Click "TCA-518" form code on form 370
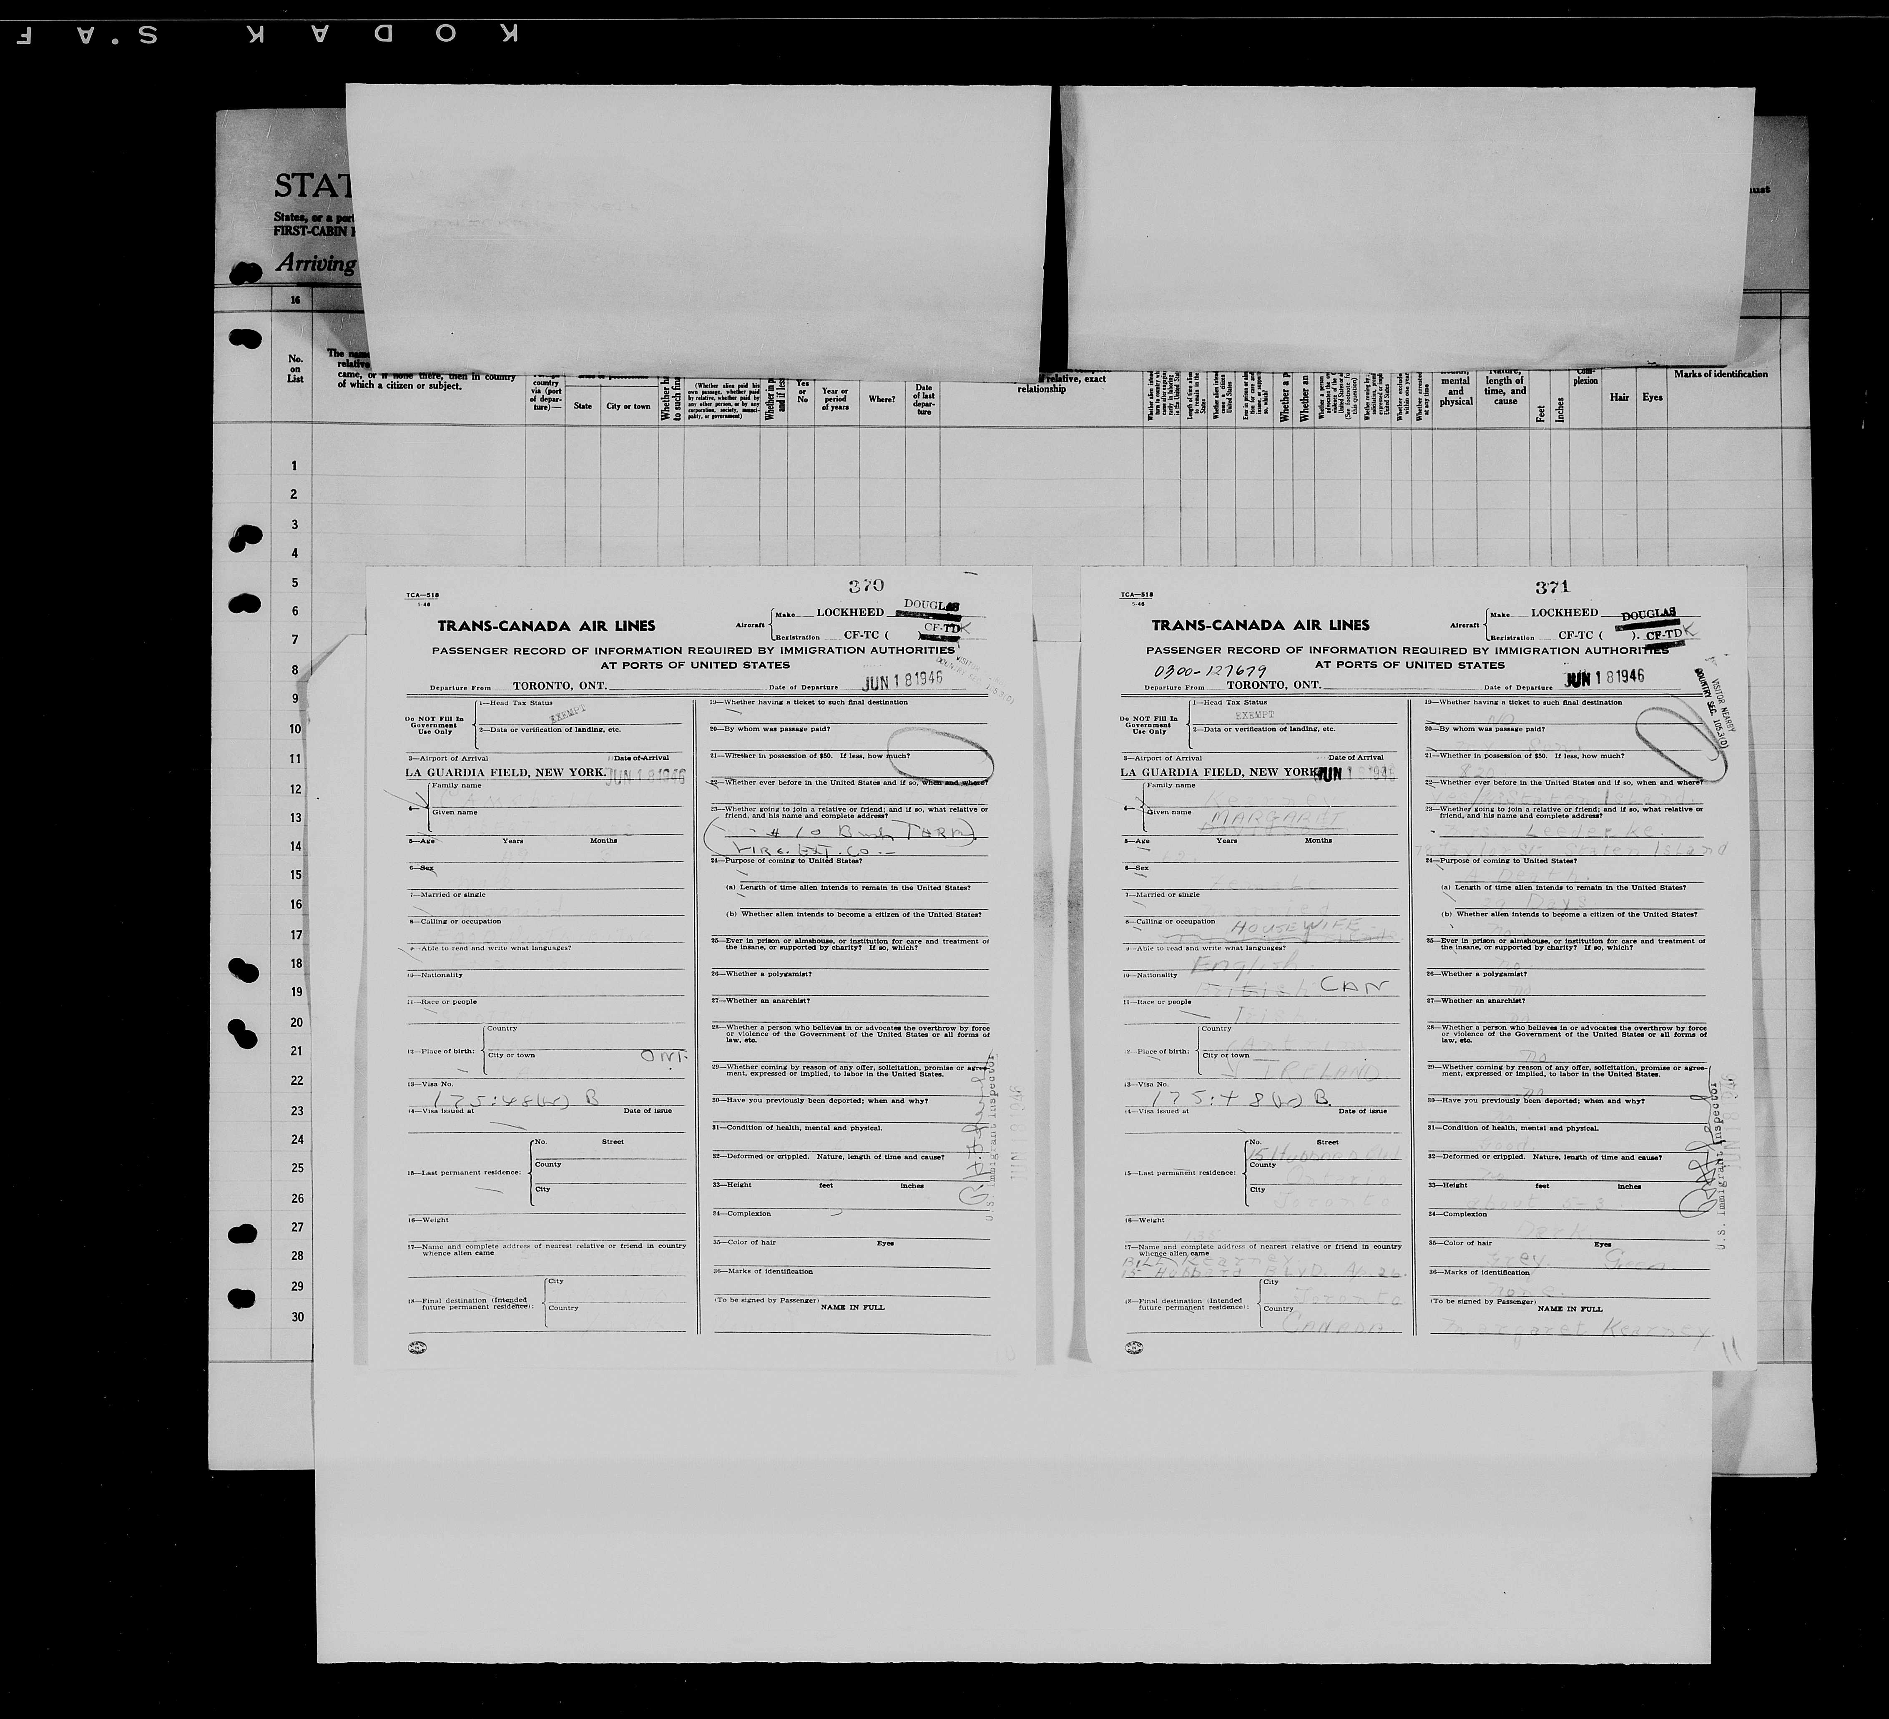This screenshot has width=1889, height=1719. (422, 595)
